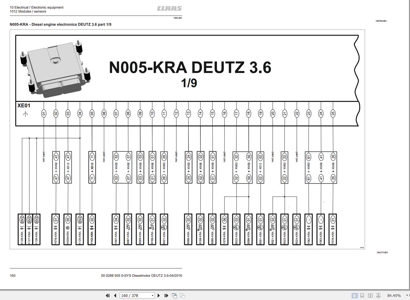Open the zoom level dropdown arrow

(x=407, y=295)
